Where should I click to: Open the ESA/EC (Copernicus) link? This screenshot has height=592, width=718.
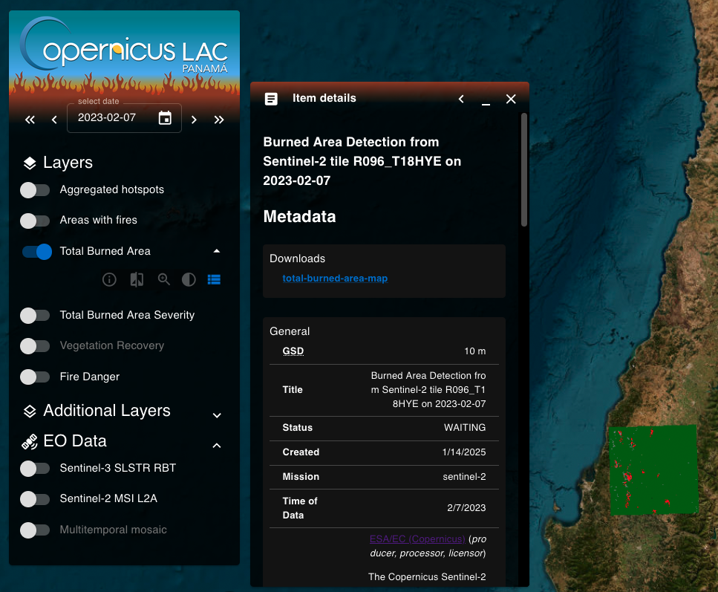tap(417, 539)
